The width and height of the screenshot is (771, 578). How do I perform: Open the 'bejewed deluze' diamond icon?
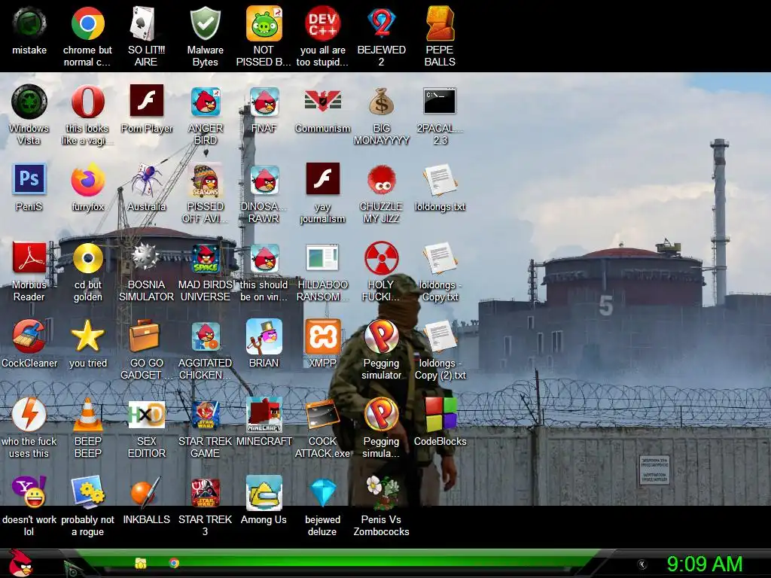click(x=322, y=493)
